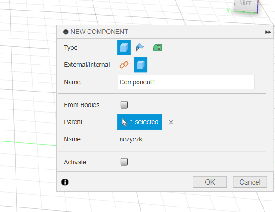The height and width of the screenshot is (212, 275).
Task: Click the OK button
Action: click(210, 182)
